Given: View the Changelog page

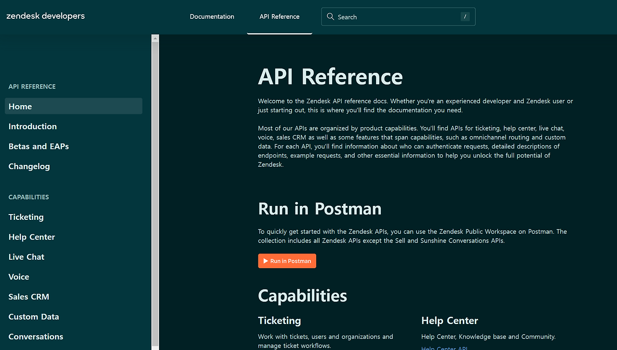Looking at the screenshot, I should [x=29, y=166].
